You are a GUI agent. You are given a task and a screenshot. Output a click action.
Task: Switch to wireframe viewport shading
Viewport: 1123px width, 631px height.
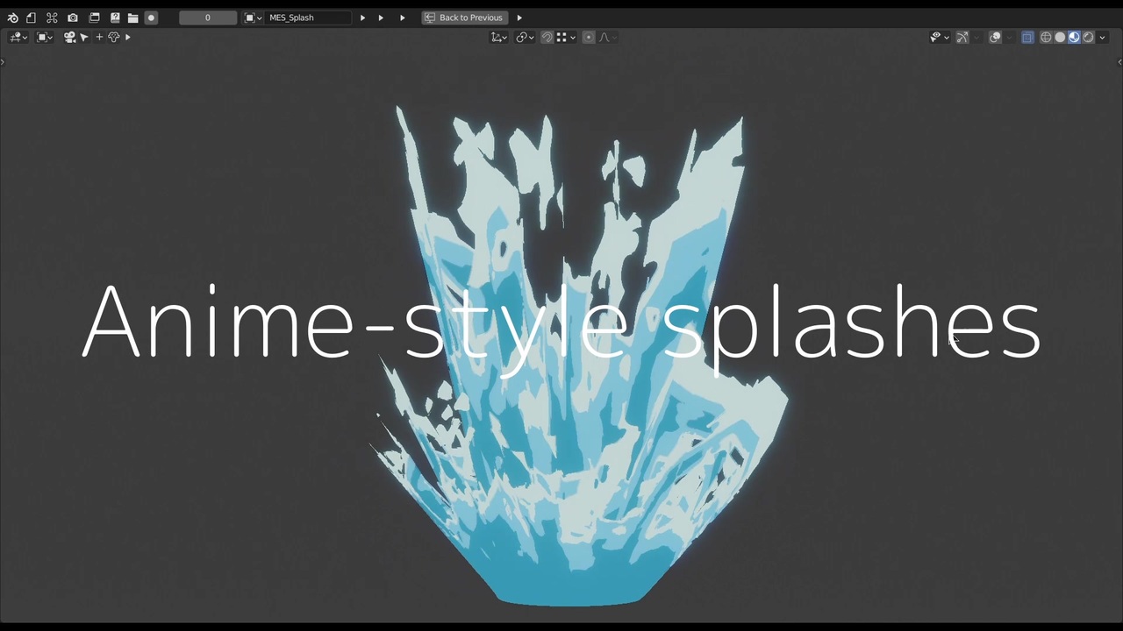(x=1046, y=37)
